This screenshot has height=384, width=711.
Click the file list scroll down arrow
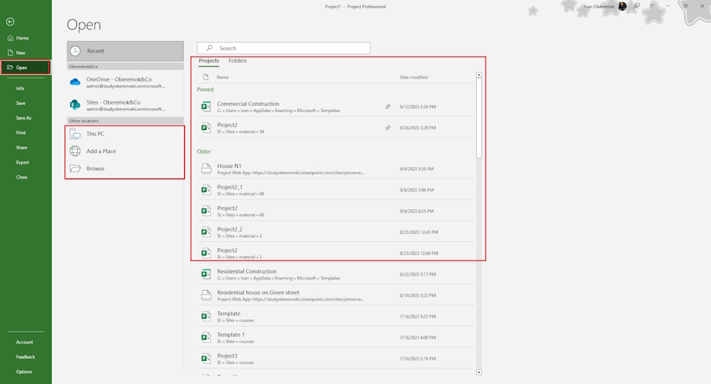(x=479, y=372)
